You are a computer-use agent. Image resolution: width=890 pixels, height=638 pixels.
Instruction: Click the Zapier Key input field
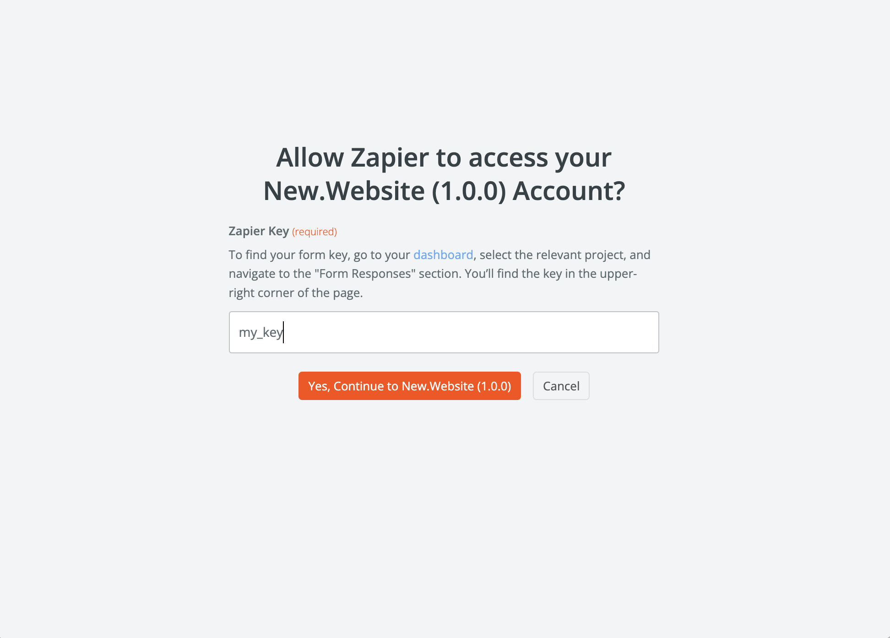tap(444, 332)
